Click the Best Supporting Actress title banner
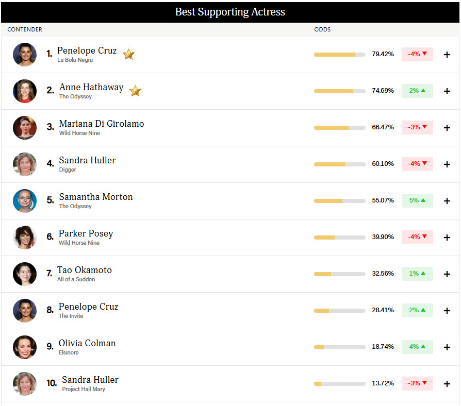 (230, 12)
